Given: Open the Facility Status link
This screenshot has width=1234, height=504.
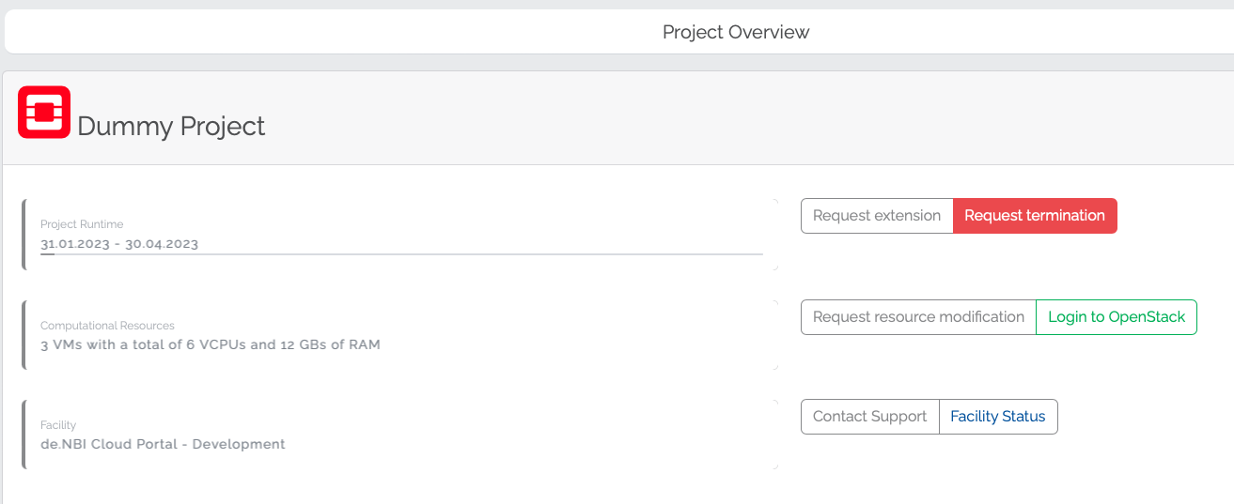Looking at the screenshot, I should point(998,417).
